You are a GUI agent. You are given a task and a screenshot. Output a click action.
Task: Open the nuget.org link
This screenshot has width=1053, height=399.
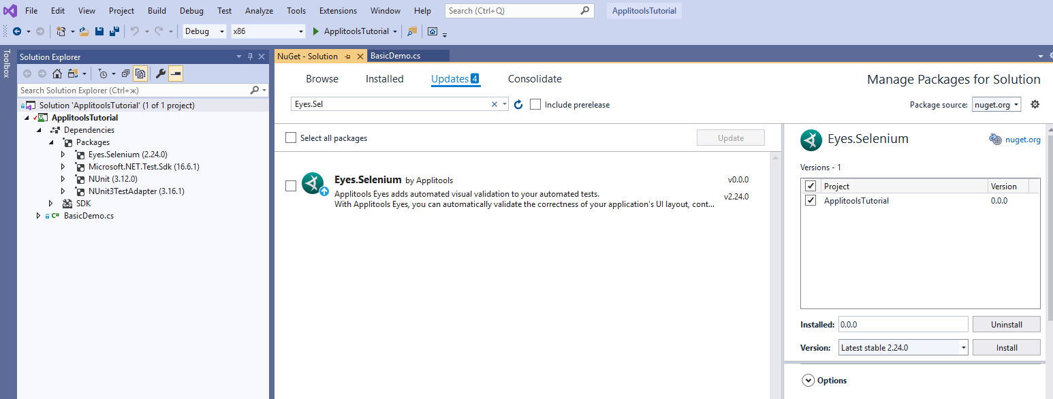point(1023,140)
